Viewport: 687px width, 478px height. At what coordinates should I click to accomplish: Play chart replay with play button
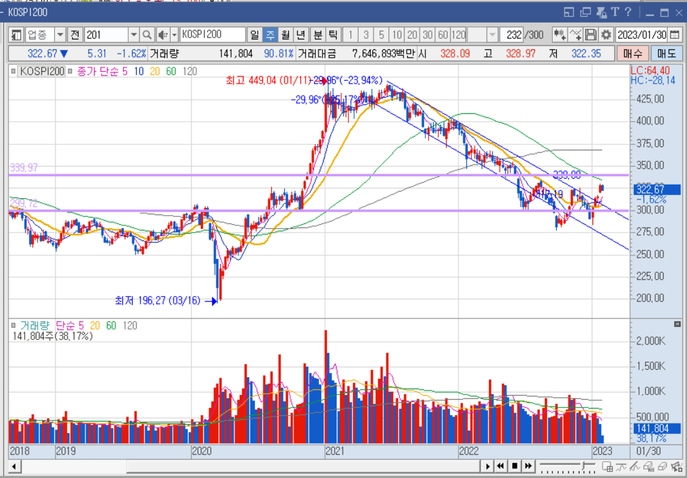click(x=487, y=466)
